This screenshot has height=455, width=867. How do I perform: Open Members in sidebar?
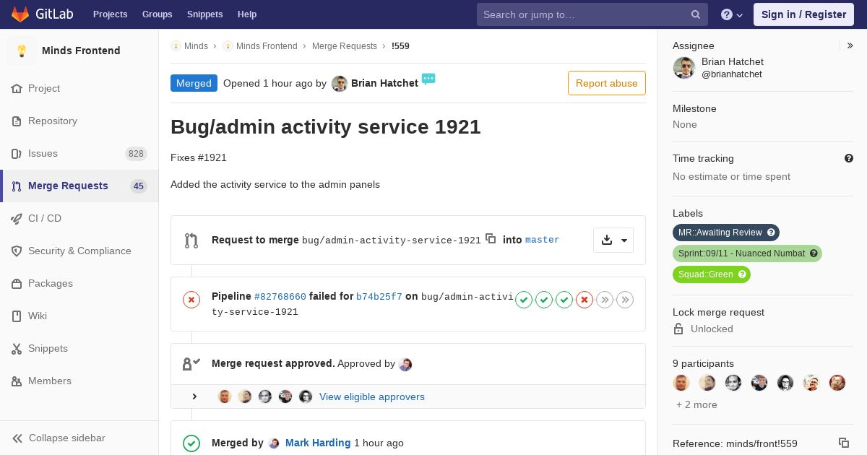79,381
